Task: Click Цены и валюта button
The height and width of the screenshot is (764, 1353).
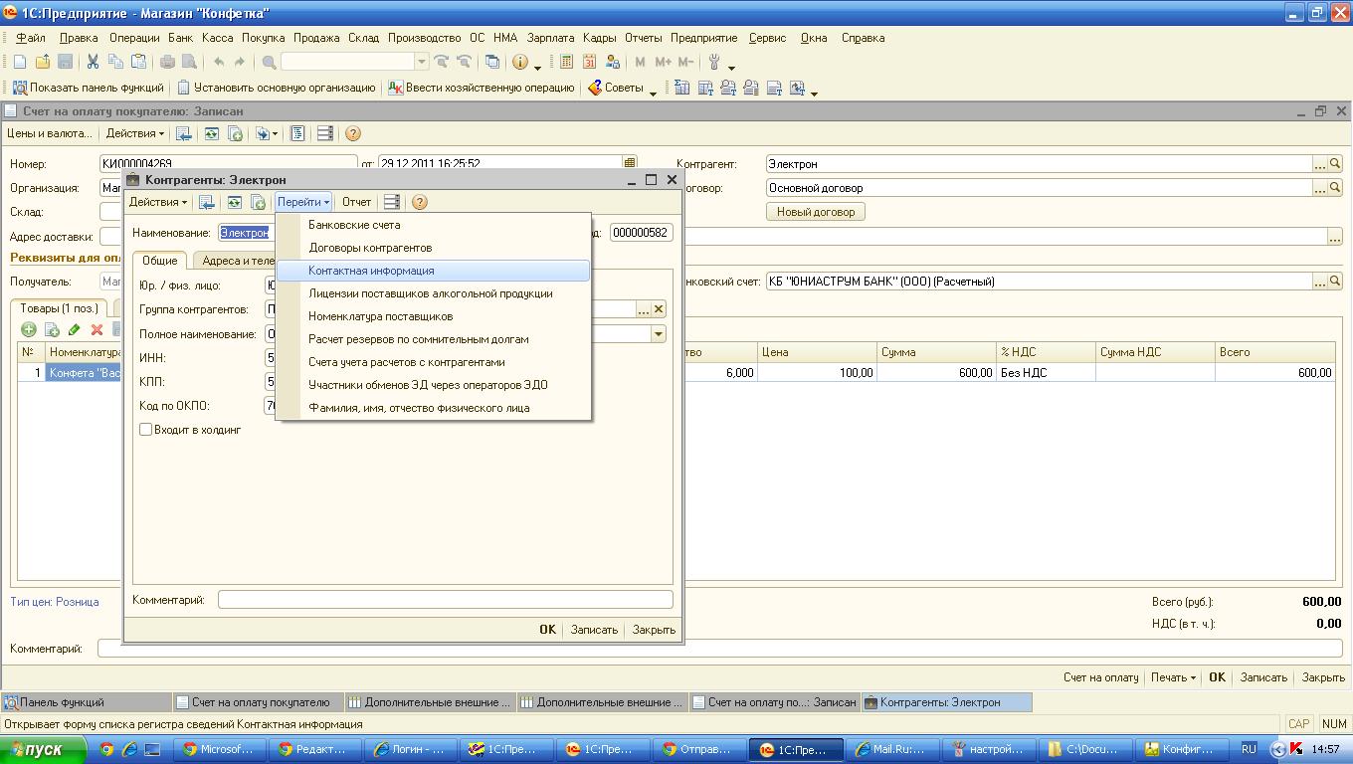Action: tap(49, 133)
